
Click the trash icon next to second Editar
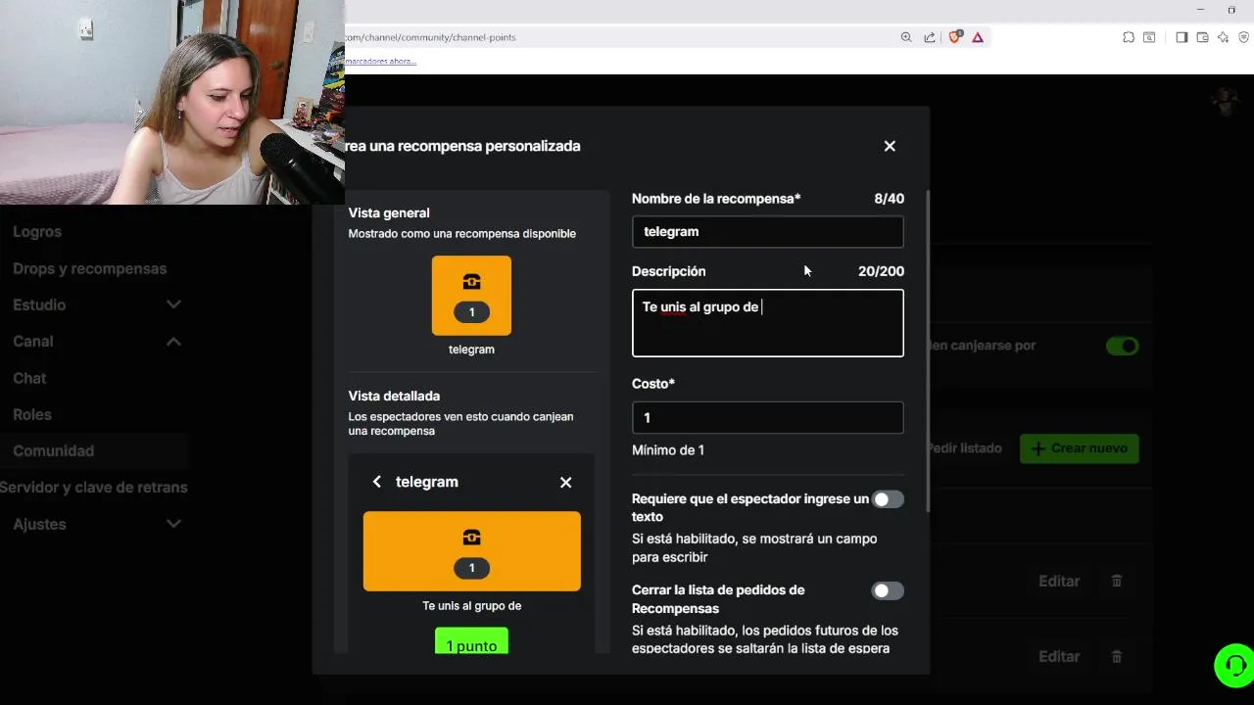pos(1116,656)
